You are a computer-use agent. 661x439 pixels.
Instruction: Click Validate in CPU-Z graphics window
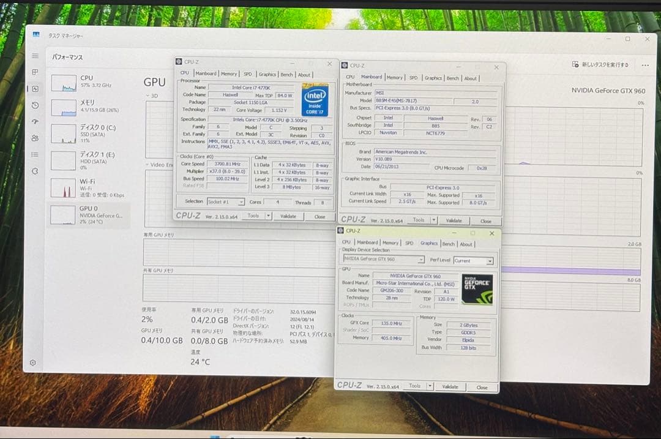(450, 386)
